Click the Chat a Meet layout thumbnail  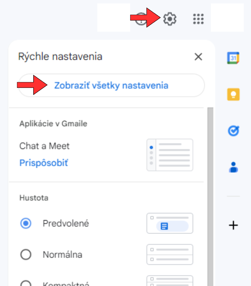pyautogui.click(x=170, y=155)
